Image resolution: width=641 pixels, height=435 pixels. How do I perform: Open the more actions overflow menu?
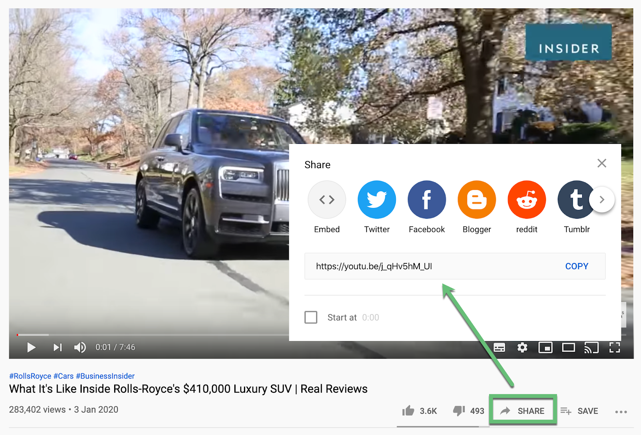621,411
